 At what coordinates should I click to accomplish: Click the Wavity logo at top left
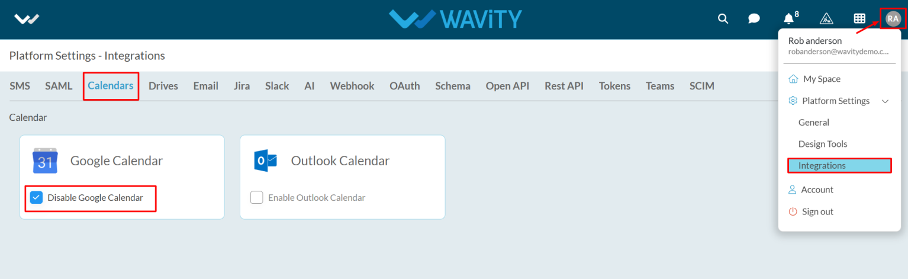(27, 19)
